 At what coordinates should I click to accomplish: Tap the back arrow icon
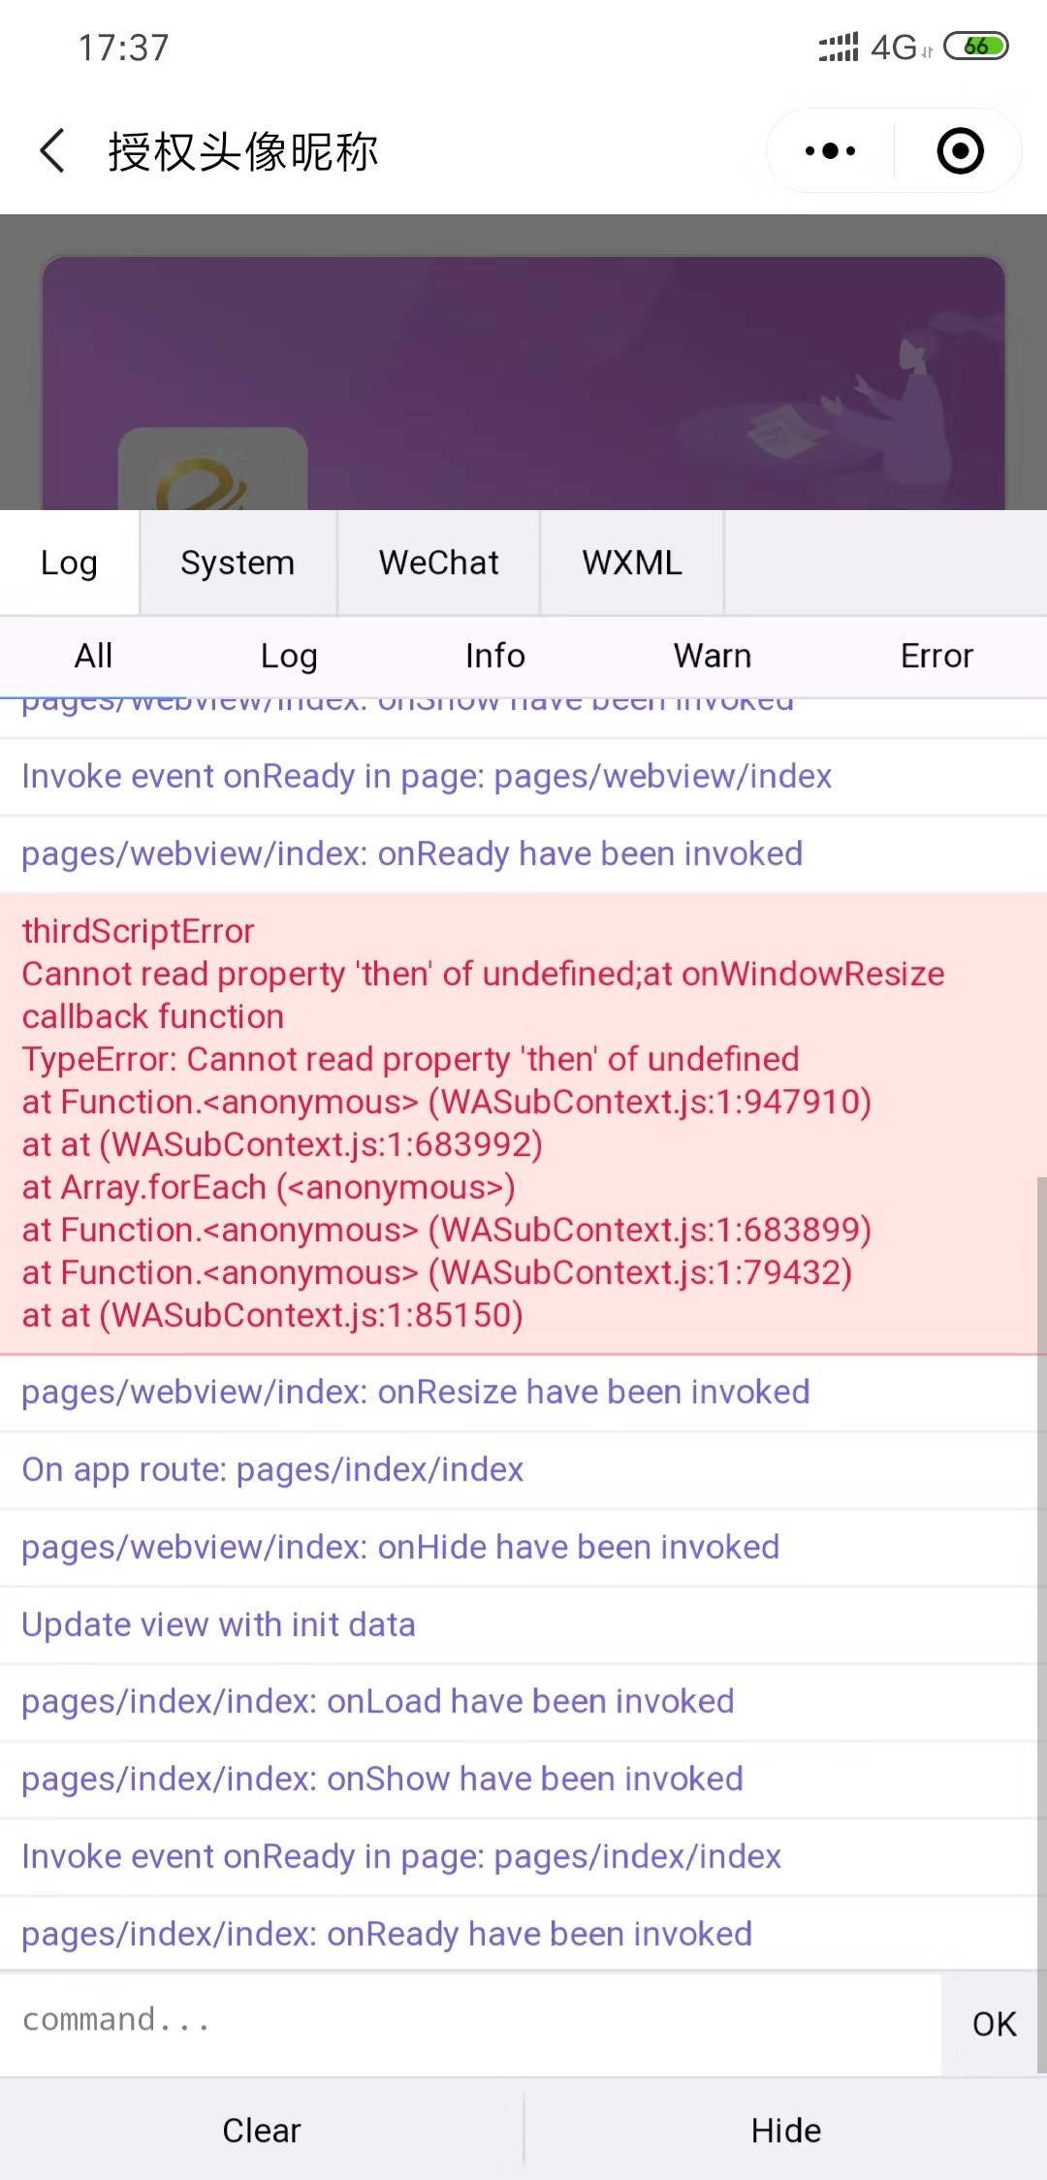(x=53, y=151)
